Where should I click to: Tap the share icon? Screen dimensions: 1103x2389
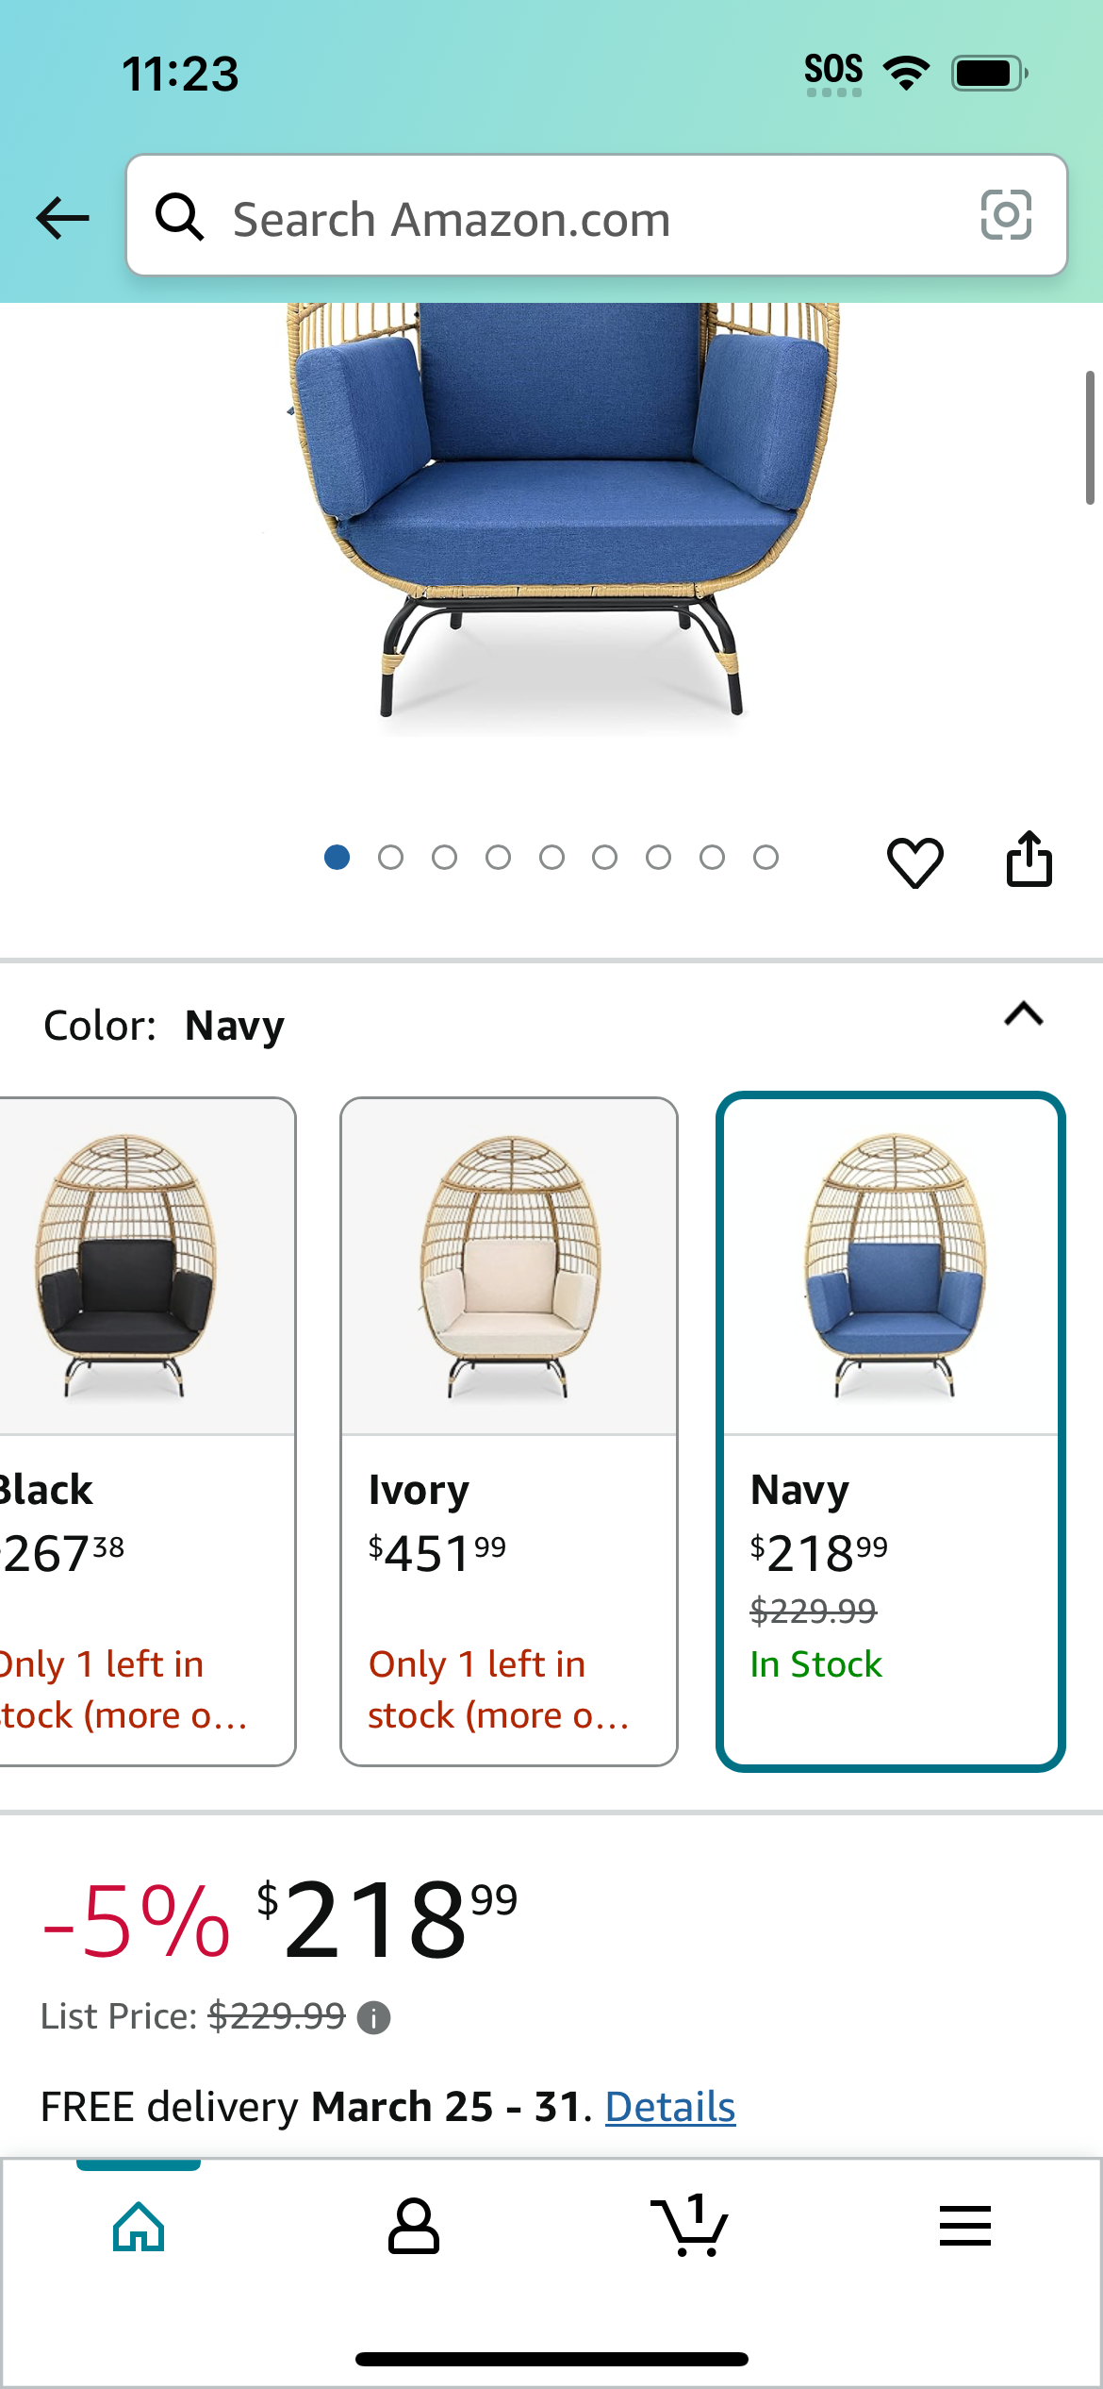(x=1029, y=859)
